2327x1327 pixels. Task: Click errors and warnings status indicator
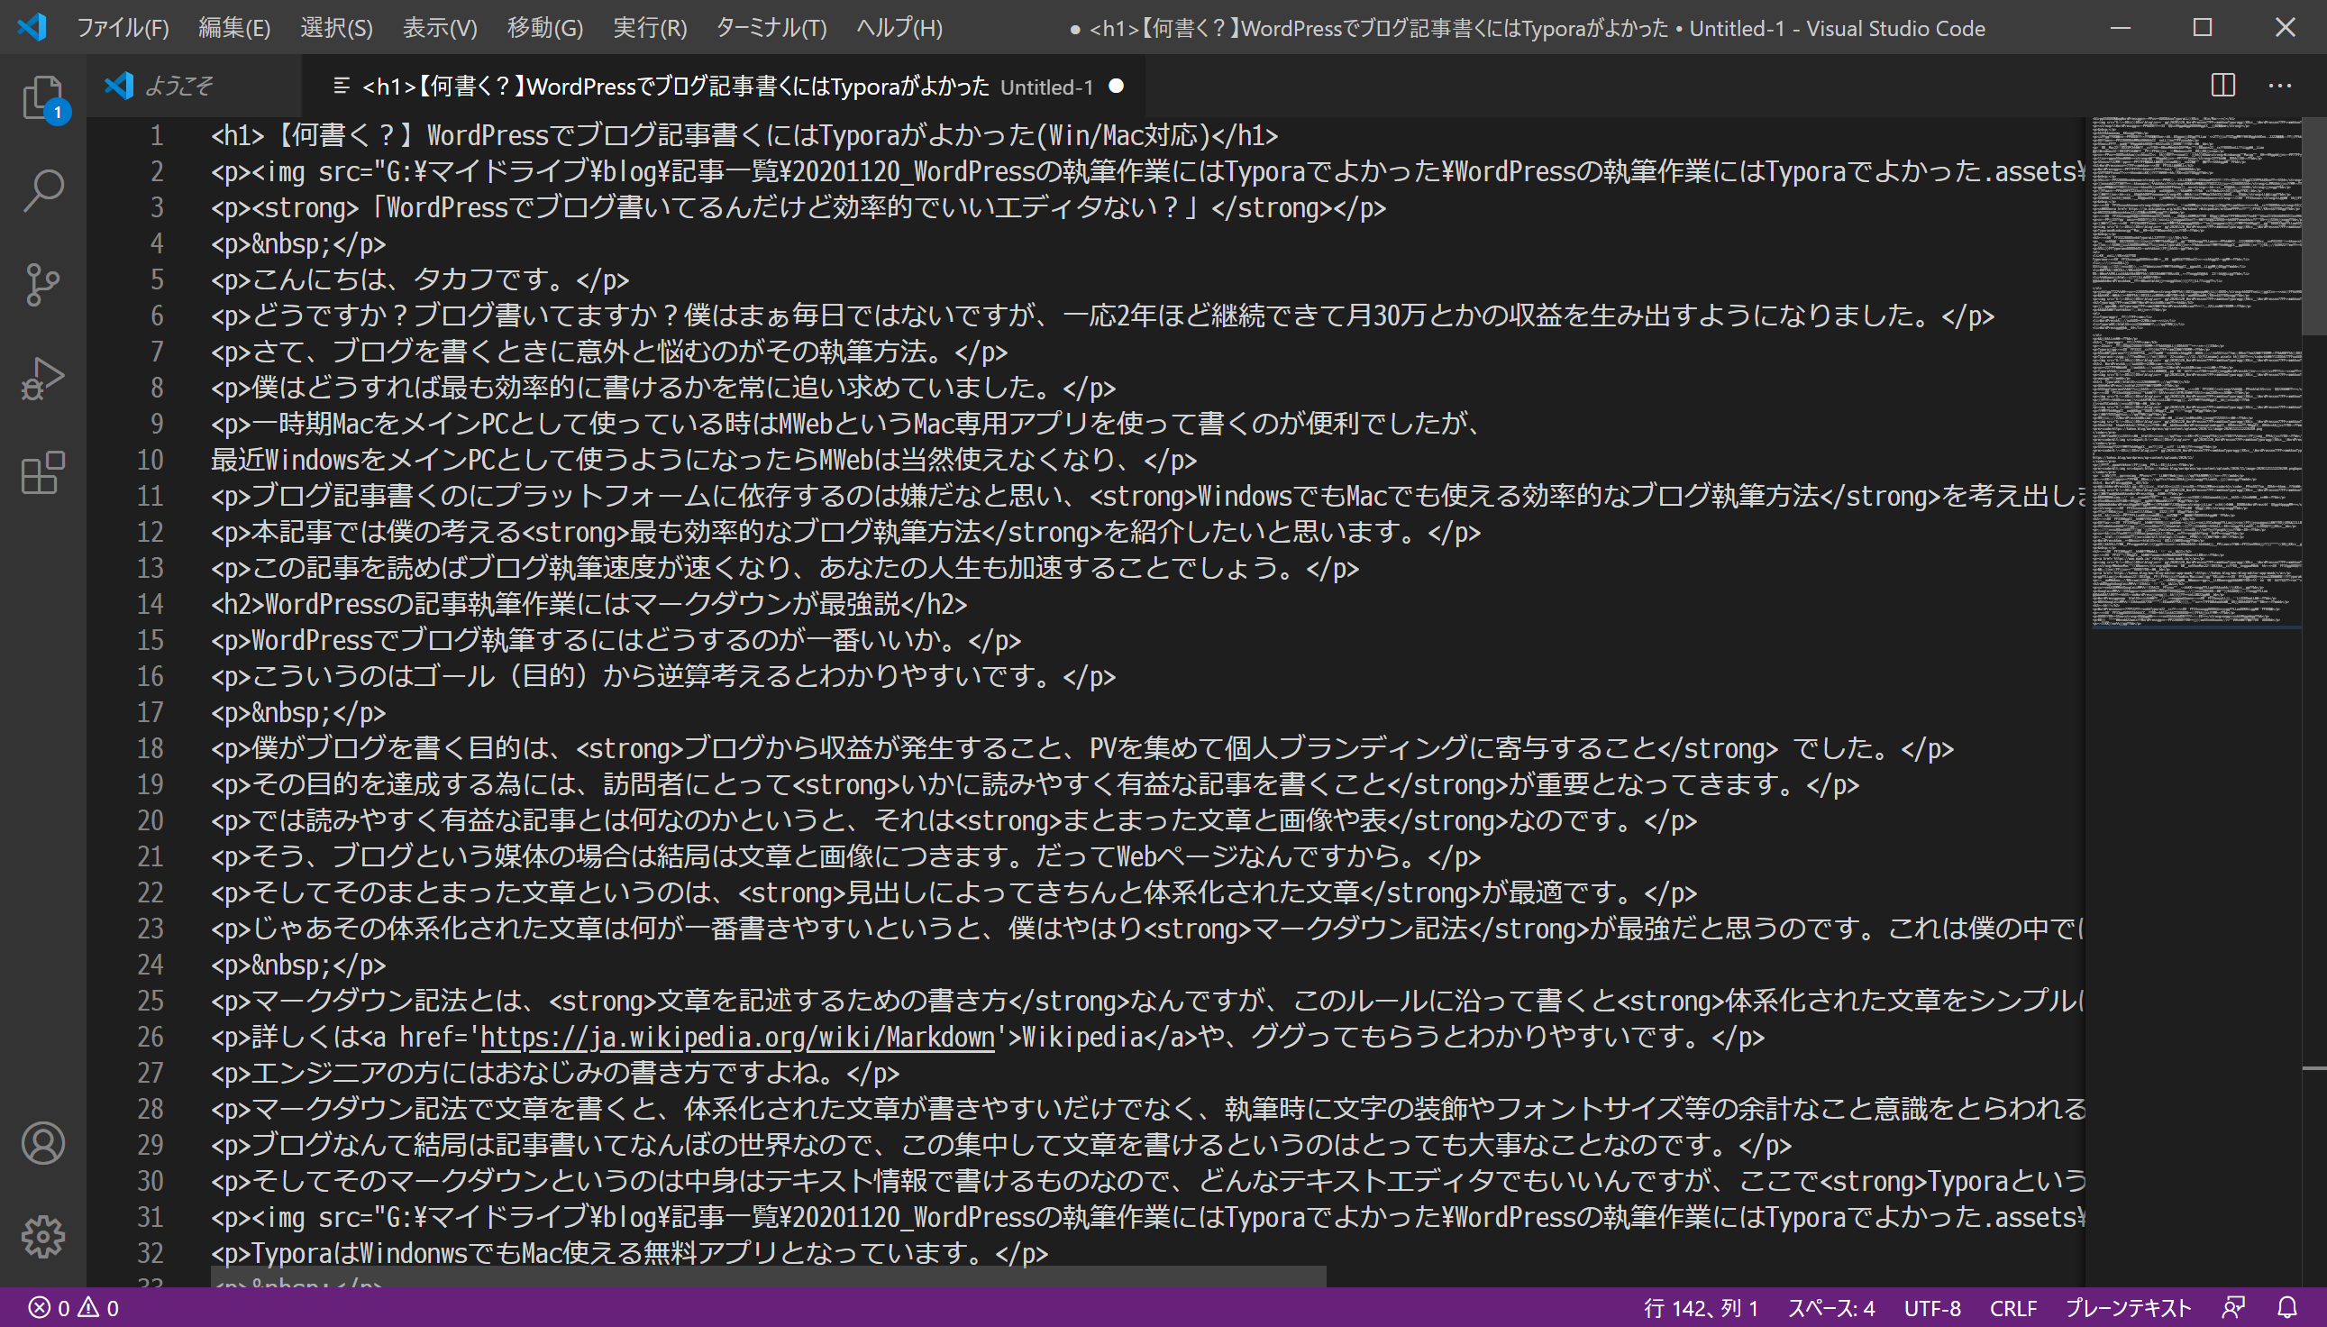(73, 1308)
